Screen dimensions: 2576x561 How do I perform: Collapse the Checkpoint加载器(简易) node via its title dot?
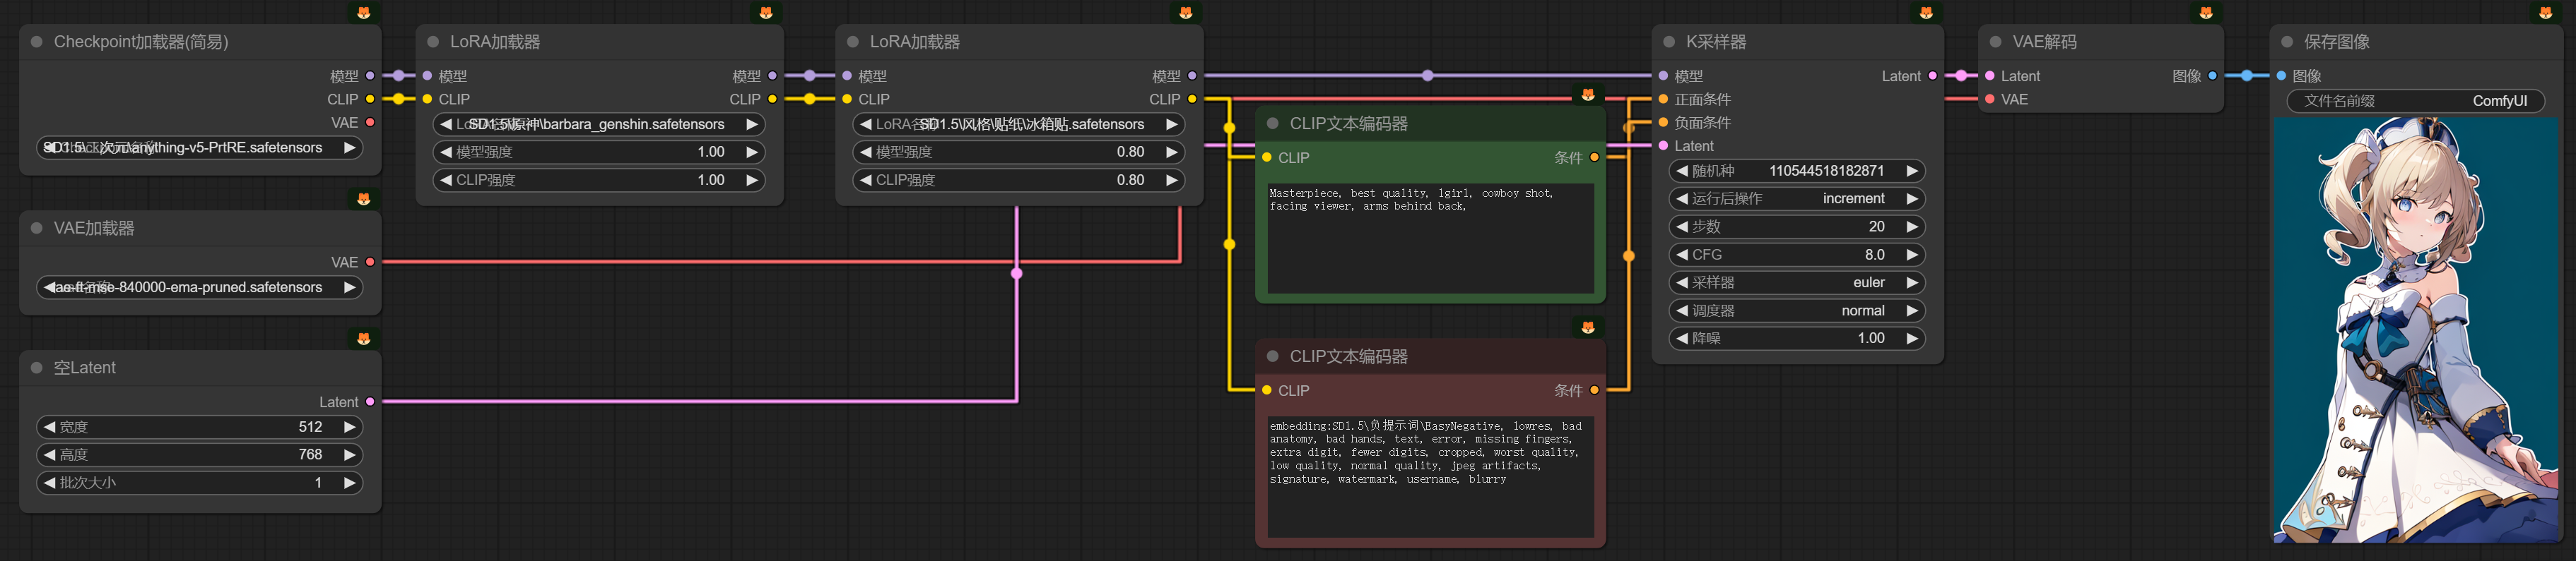point(37,42)
